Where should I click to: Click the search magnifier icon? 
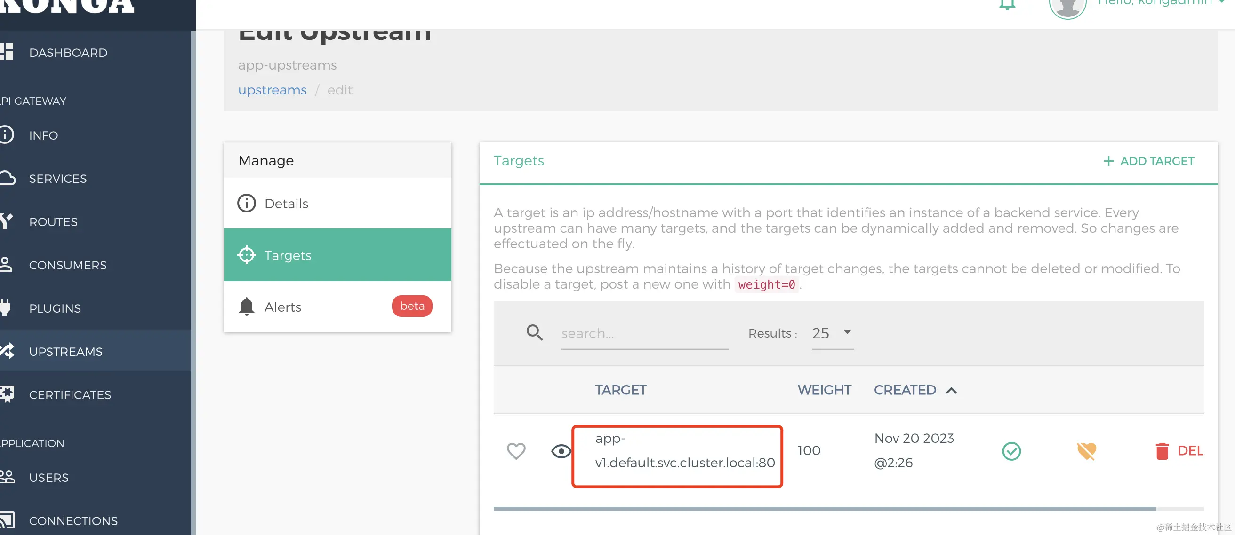coord(535,332)
